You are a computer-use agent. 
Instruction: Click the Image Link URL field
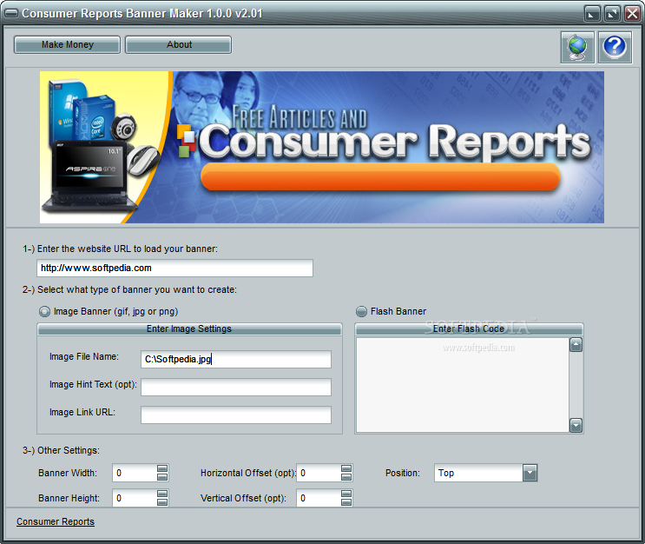[x=236, y=415]
